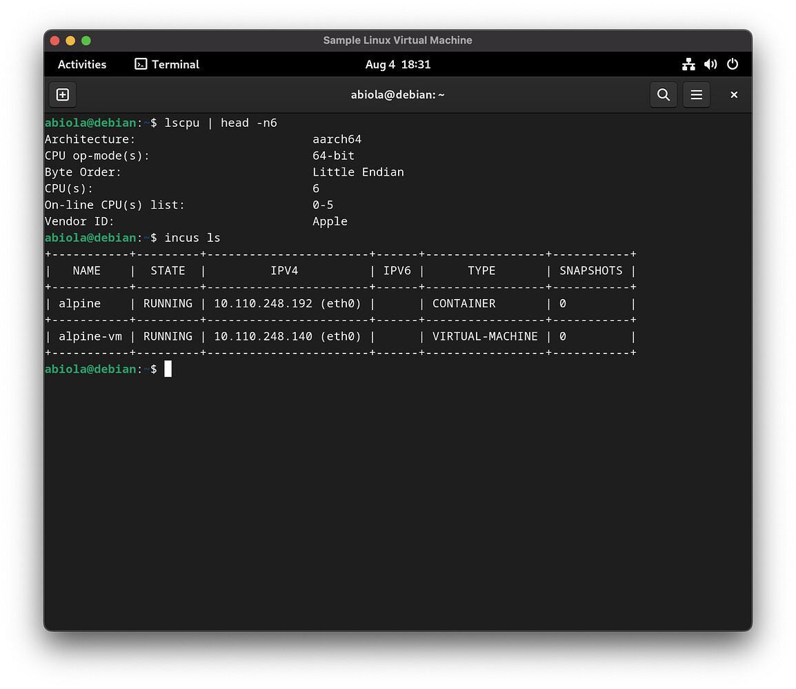Click the 'lscpu | head -n6' command
This screenshot has width=796, height=689.
tap(221, 123)
